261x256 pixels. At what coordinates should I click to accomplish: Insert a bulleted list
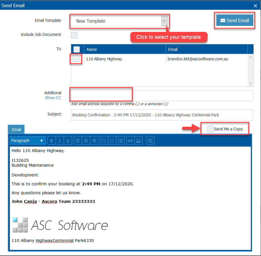click(x=104, y=141)
